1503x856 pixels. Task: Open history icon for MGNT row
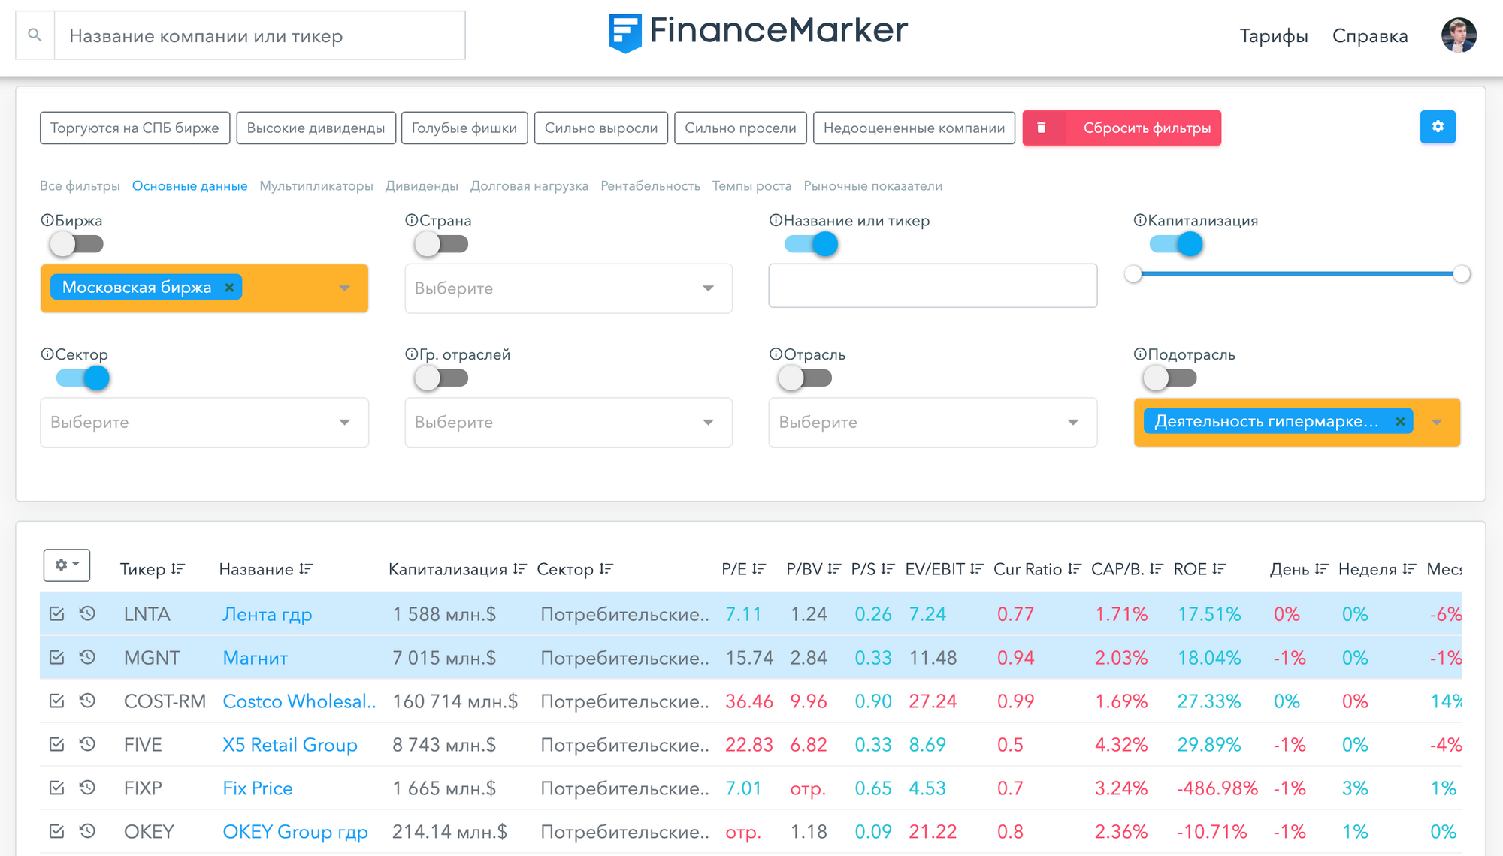point(87,657)
